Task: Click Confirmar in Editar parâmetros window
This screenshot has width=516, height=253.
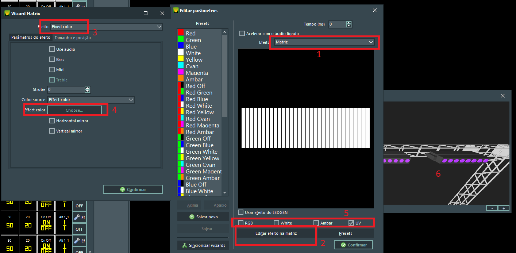Action: (353, 245)
